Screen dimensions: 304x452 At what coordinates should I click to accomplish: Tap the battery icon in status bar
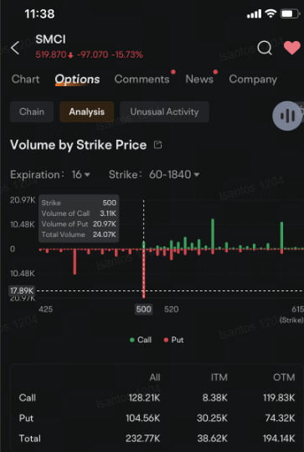coord(290,13)
